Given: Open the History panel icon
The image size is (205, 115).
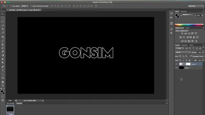Looking at the screenshot, I should tap(171, 13).
